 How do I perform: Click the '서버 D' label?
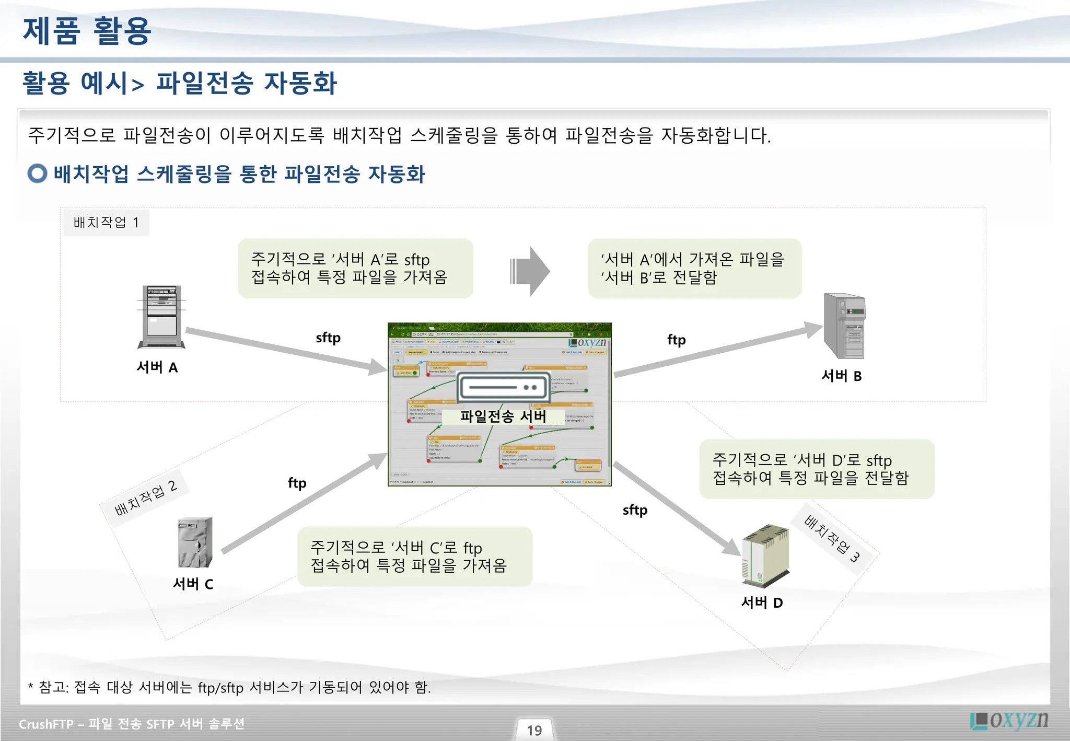[762, 603]
